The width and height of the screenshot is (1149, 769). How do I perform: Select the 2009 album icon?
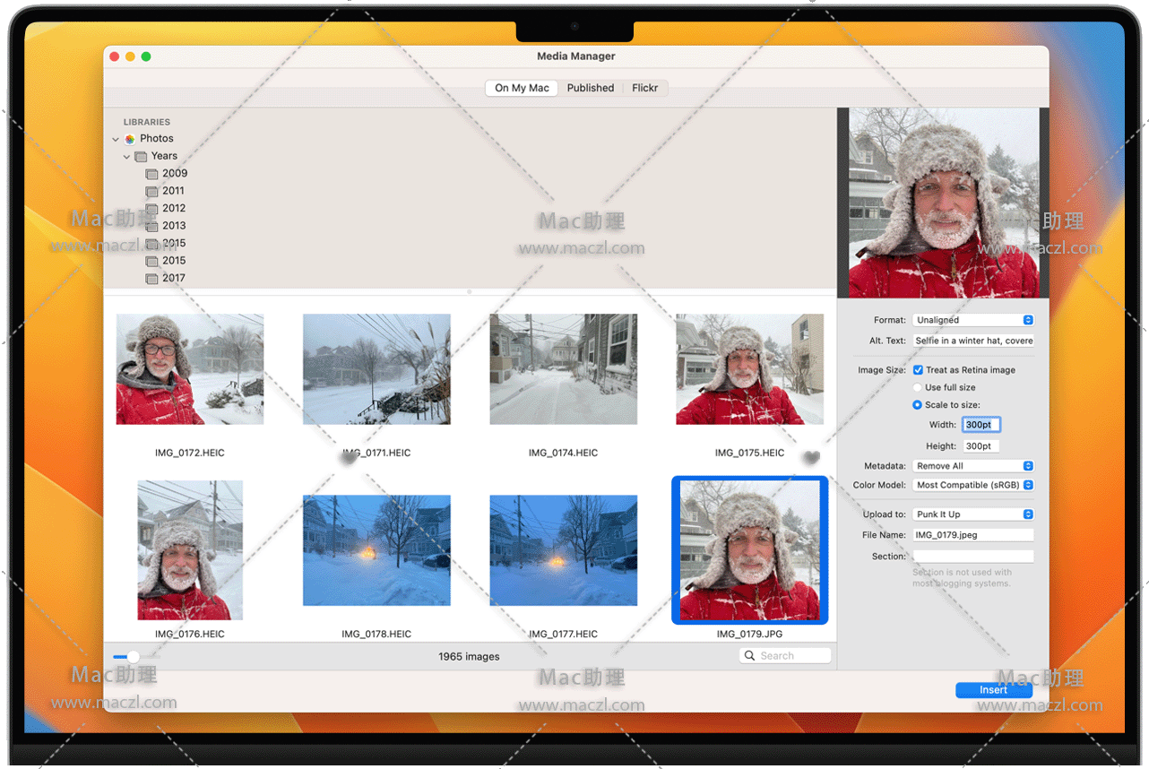point(151,174)
